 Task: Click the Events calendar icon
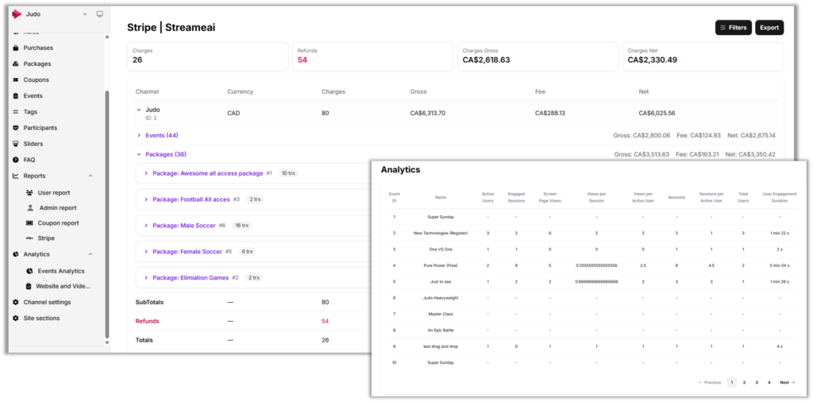point(16,96)
